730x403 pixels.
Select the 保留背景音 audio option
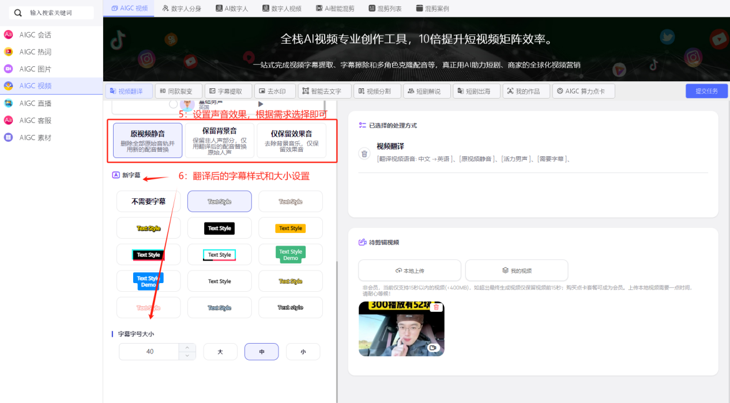point(219,140)
